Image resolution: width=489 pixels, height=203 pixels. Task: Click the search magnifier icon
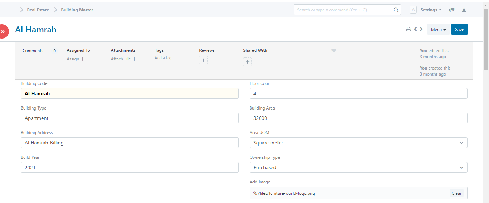[396, 10]
